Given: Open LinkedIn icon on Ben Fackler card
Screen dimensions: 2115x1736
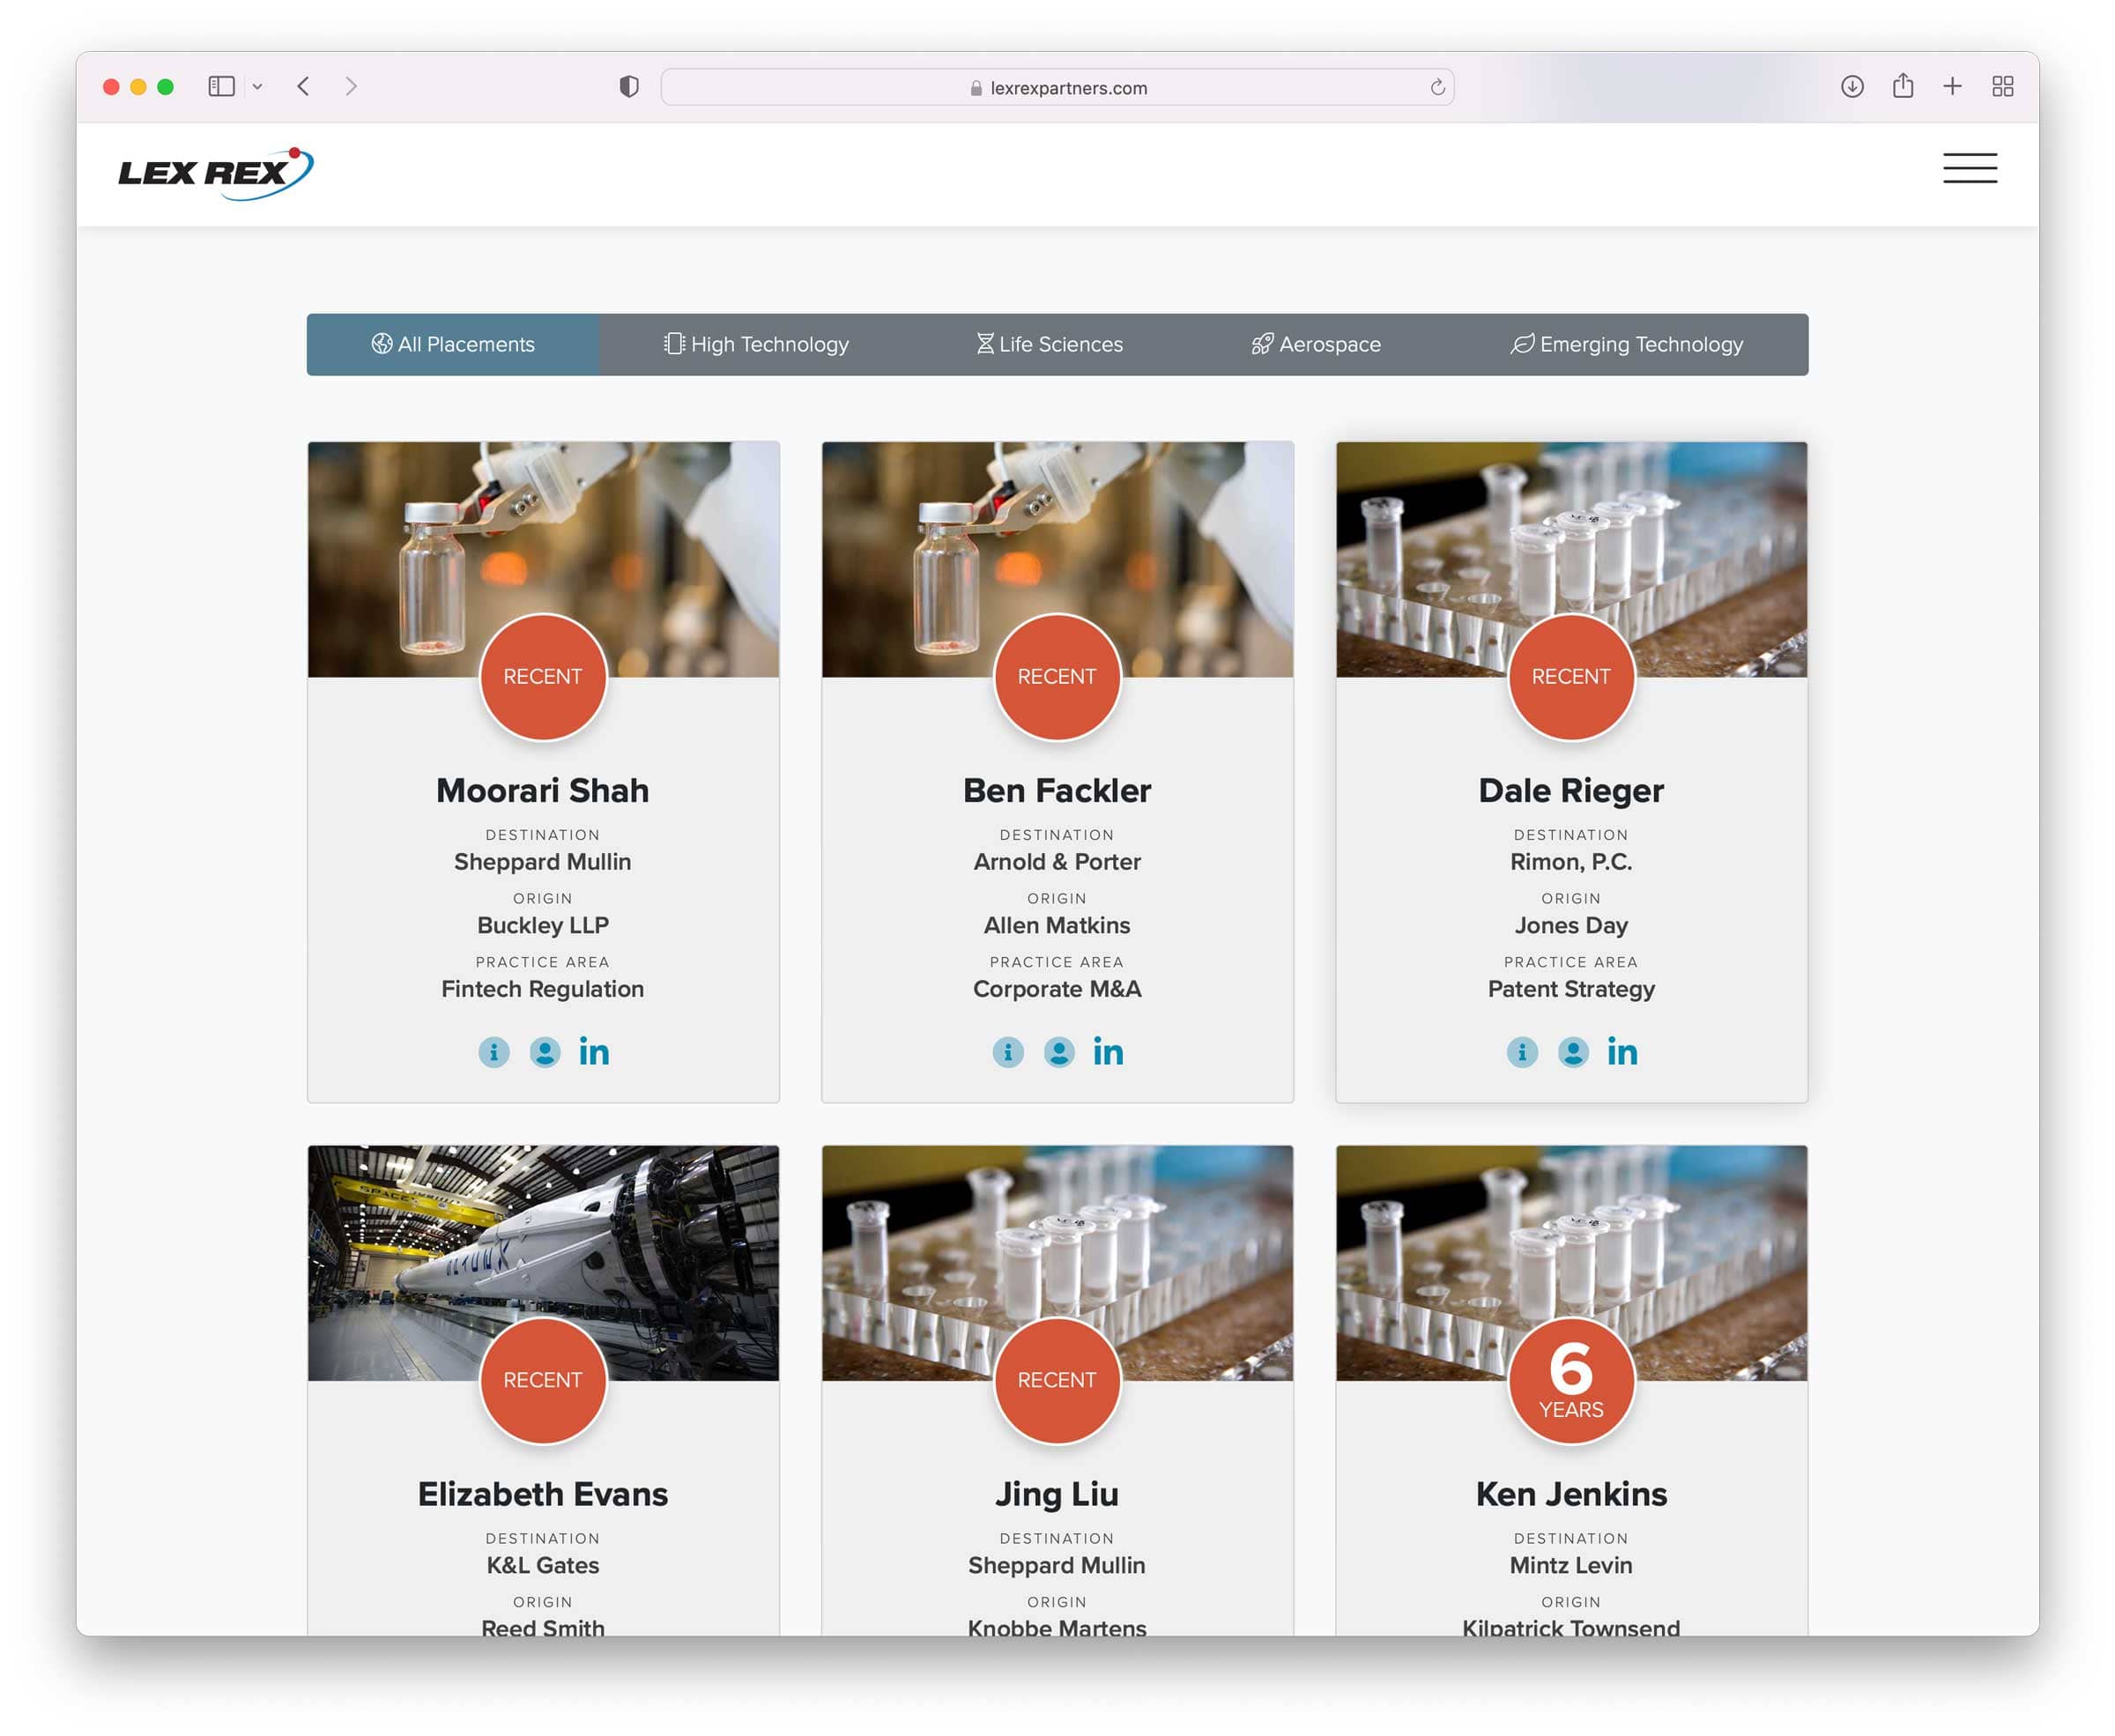Looking at the screenshot, I should 1108,1051.
